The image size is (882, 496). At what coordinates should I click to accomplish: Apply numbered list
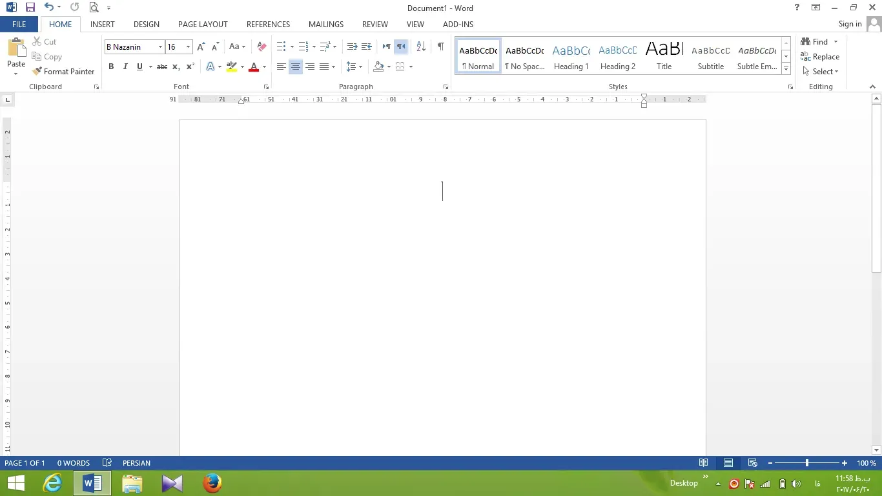[303, 46]
